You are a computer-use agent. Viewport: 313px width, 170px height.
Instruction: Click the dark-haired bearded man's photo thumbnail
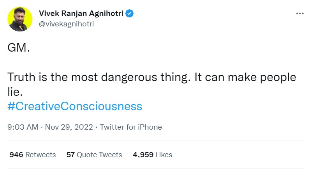tap(20, 19)
